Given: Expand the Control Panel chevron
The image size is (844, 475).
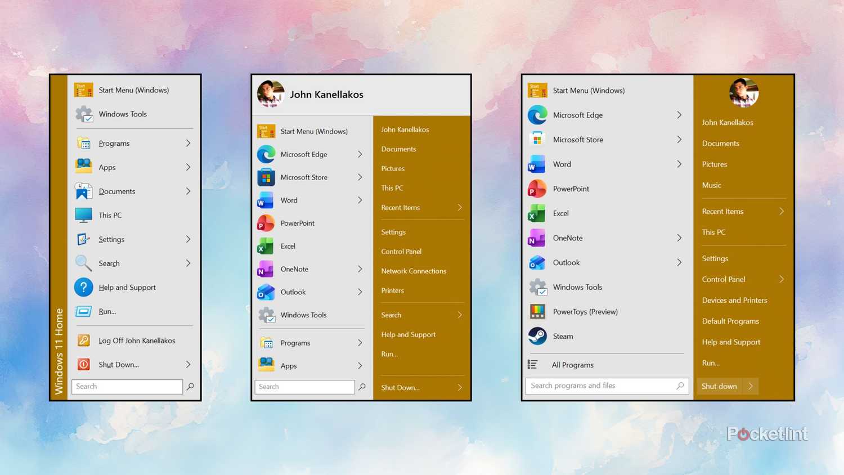Looking at the screenshot, I should (782, 279).
